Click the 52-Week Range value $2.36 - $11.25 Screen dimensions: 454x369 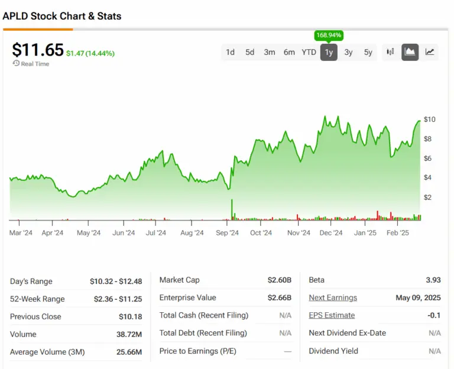[x=118, y=299]
